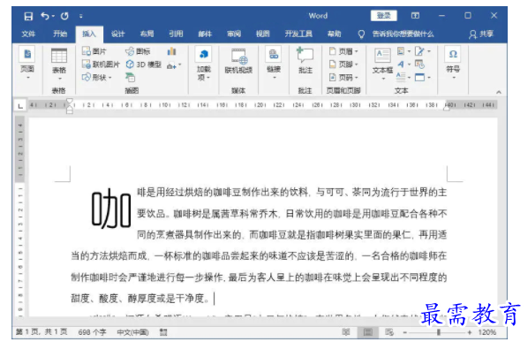This screenshot has width=528, height=342.
Task: Open the 形状 shapes dropdown
Action: coord(96,77)
